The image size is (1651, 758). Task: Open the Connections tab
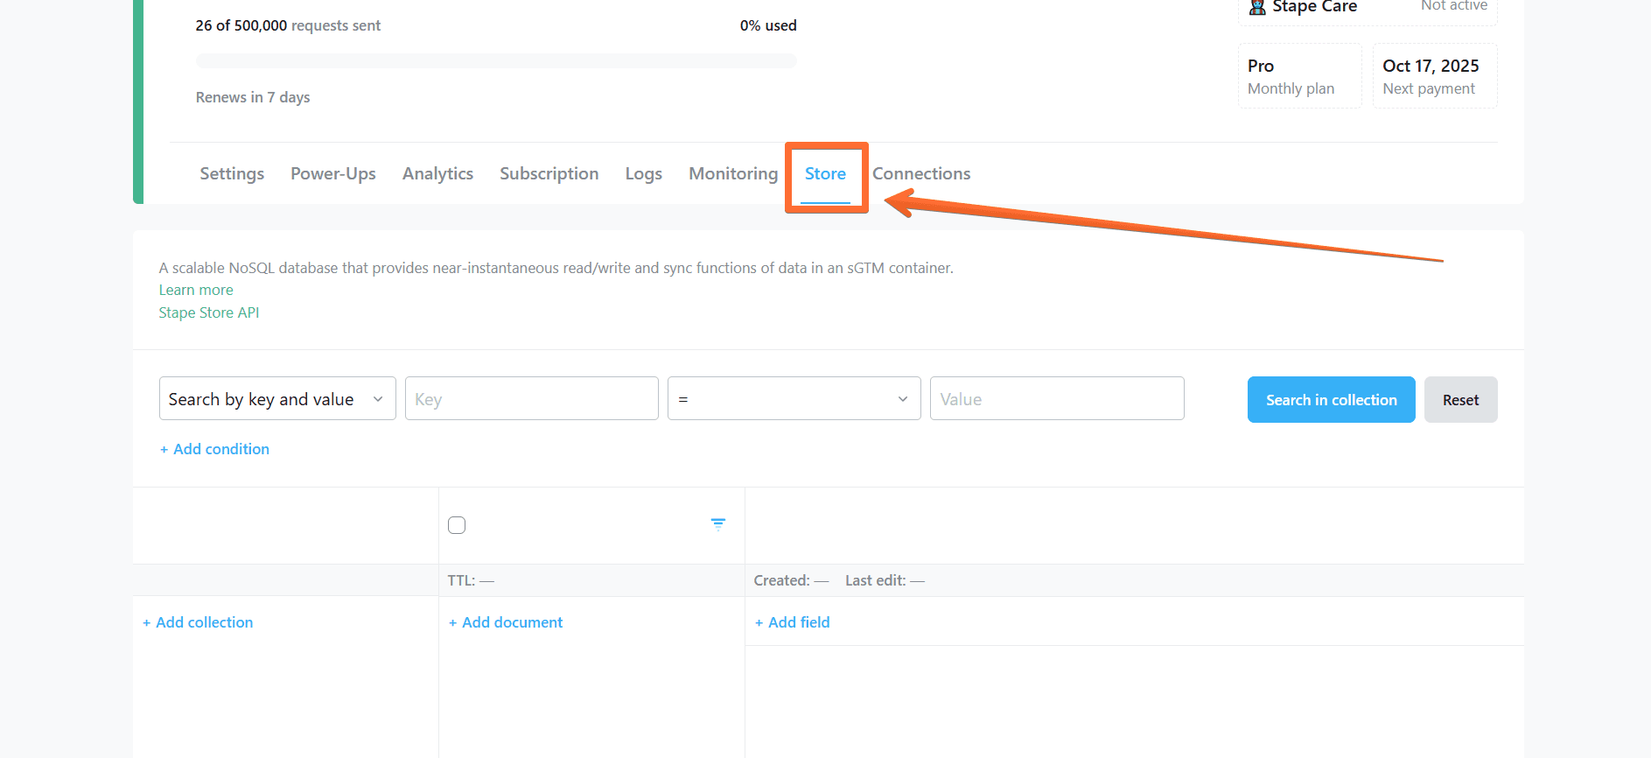click(x=921, y=174)
